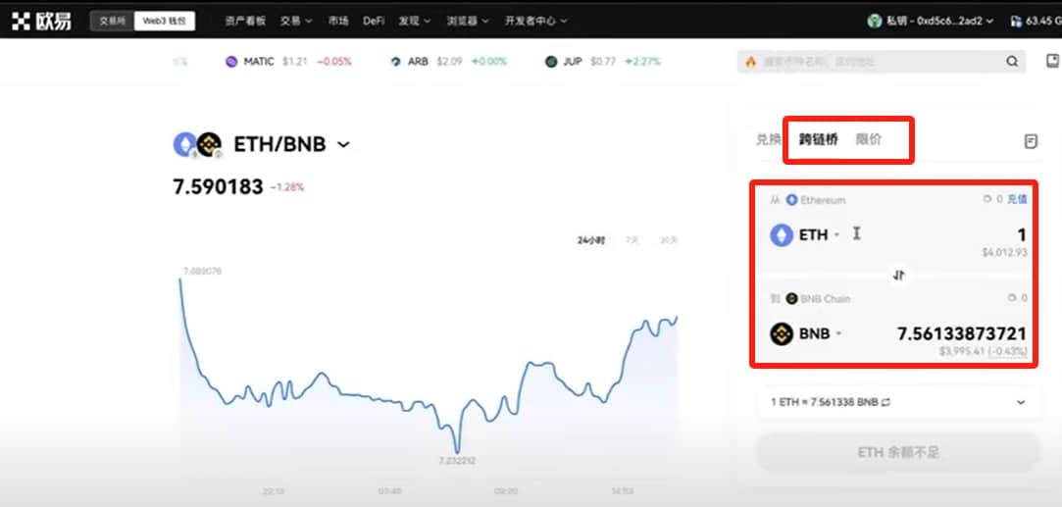
Task: Expand the 1 ETH rate details chevron
Action: pos(1022,402)
